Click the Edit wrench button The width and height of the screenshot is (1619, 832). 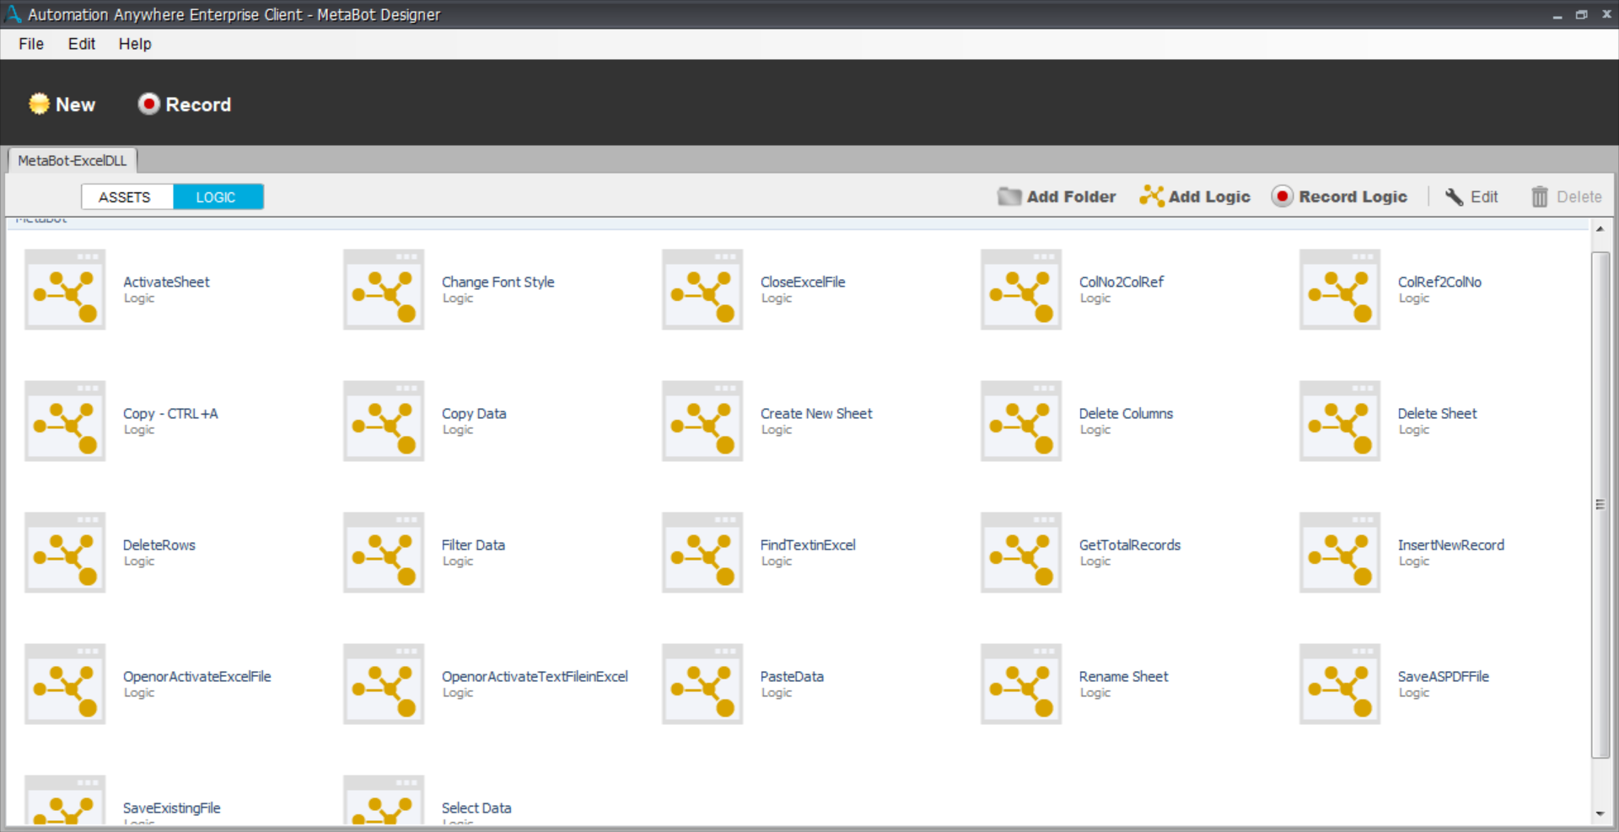1471,196
